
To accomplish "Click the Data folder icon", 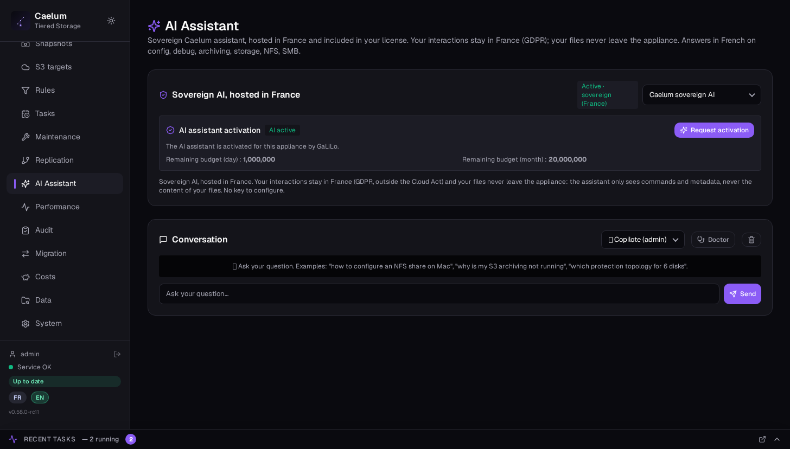I will tap(26, 300).
